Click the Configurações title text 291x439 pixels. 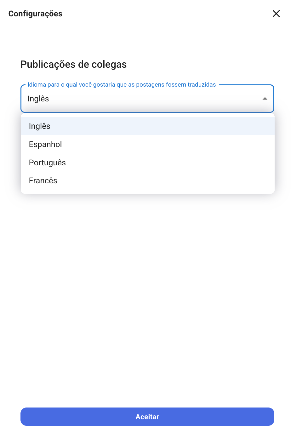click(x=35, y=14)
